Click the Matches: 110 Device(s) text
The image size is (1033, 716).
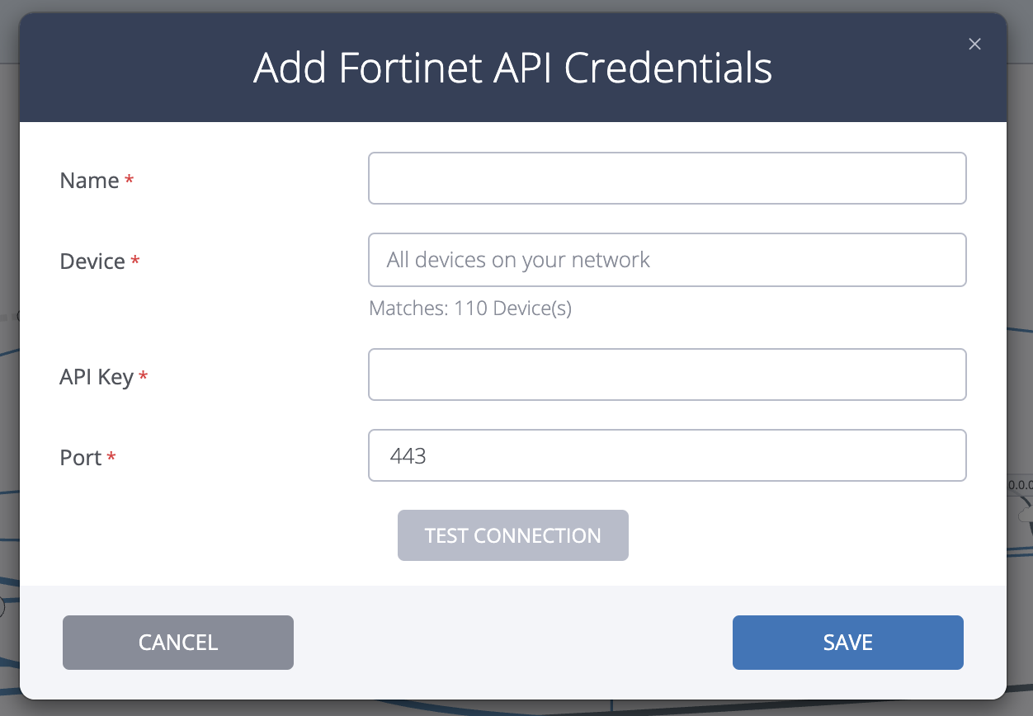click(469, 308)
